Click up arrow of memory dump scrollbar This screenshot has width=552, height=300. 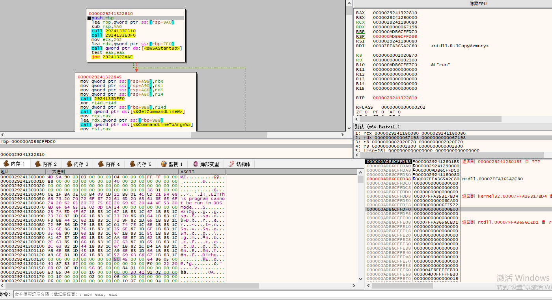[360, 172]
